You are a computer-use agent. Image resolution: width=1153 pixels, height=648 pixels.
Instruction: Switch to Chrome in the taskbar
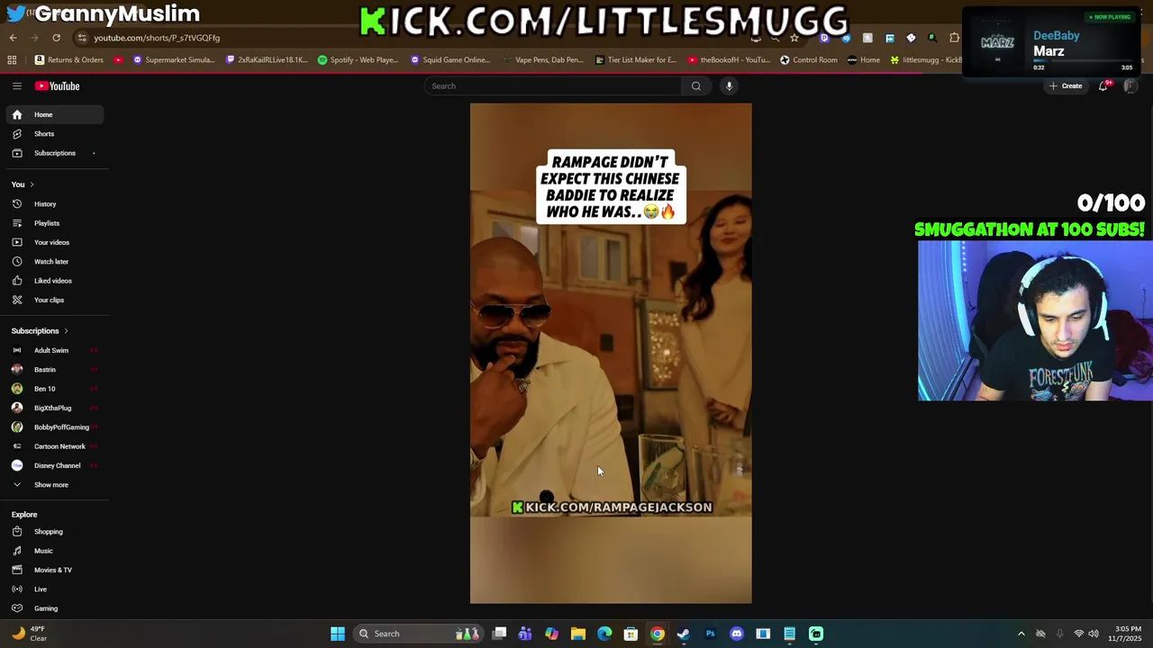click(658, 634)
